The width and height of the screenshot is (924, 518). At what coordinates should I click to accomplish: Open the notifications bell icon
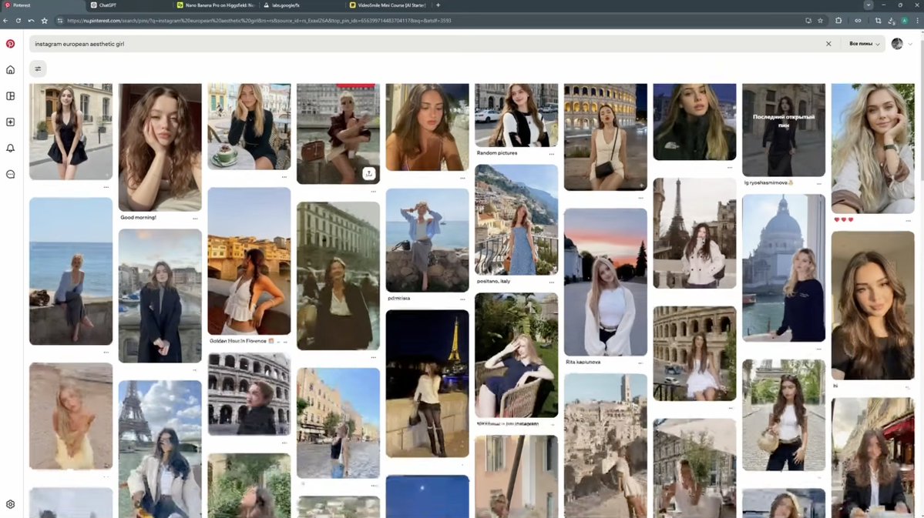(10, 148)
